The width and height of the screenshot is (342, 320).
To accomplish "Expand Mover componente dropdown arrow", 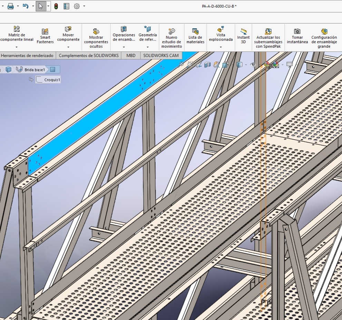I will pos(68,47).
